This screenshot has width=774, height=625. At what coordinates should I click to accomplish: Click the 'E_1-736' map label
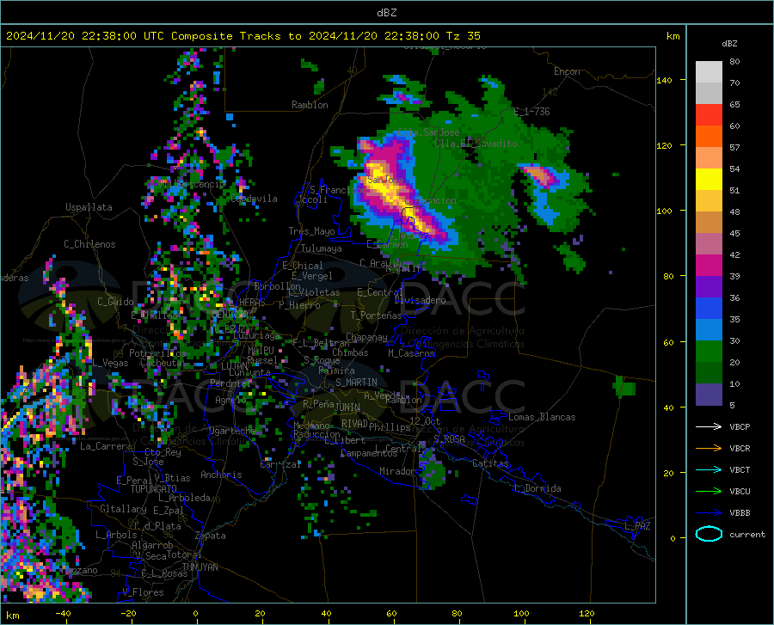(531, 112)
